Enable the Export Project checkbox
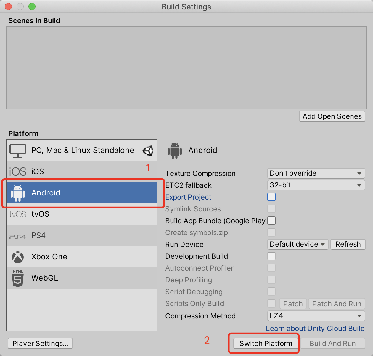The width and height of the screenshot is (373, 356). [x=271, y=197]
